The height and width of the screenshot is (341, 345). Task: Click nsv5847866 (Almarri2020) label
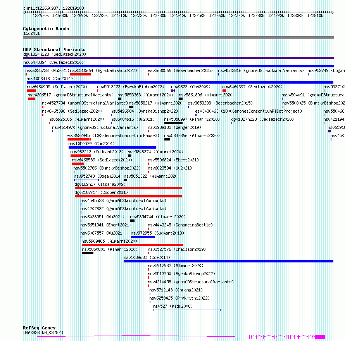192,135
